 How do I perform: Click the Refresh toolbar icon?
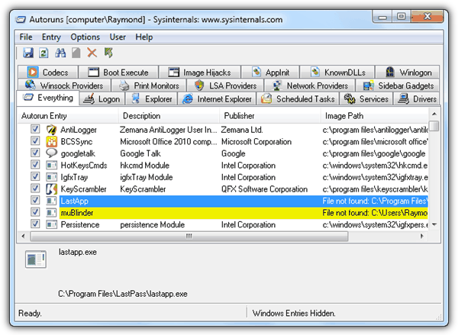[x=44, y=53]
